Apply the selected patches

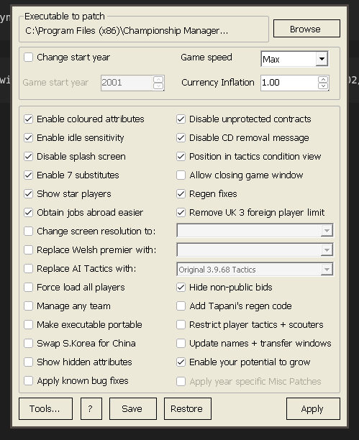click(313, 408)
